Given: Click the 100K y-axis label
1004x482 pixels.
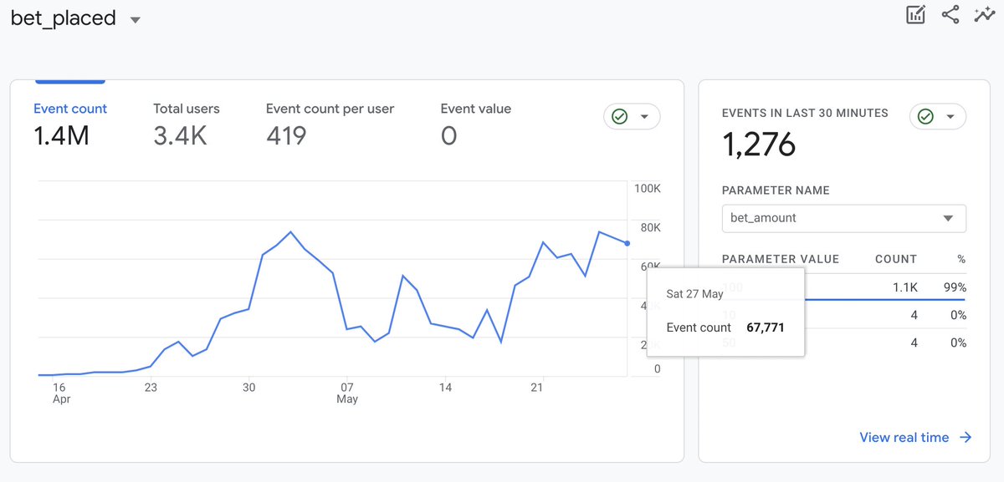Looking at the screenshot, I should [648, 189].
